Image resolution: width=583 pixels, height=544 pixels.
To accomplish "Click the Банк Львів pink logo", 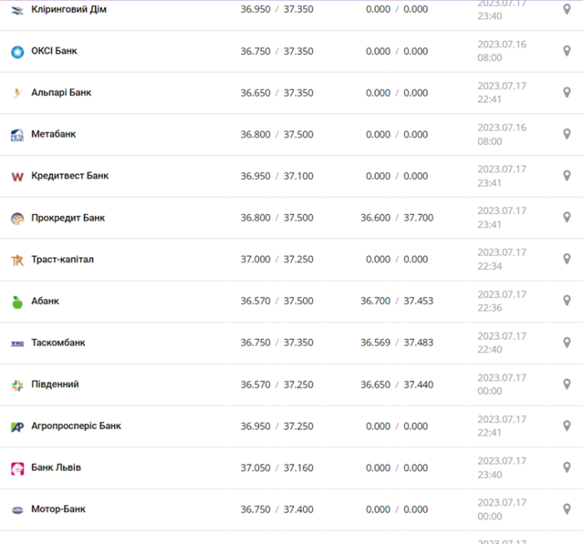I will (17, 468).
